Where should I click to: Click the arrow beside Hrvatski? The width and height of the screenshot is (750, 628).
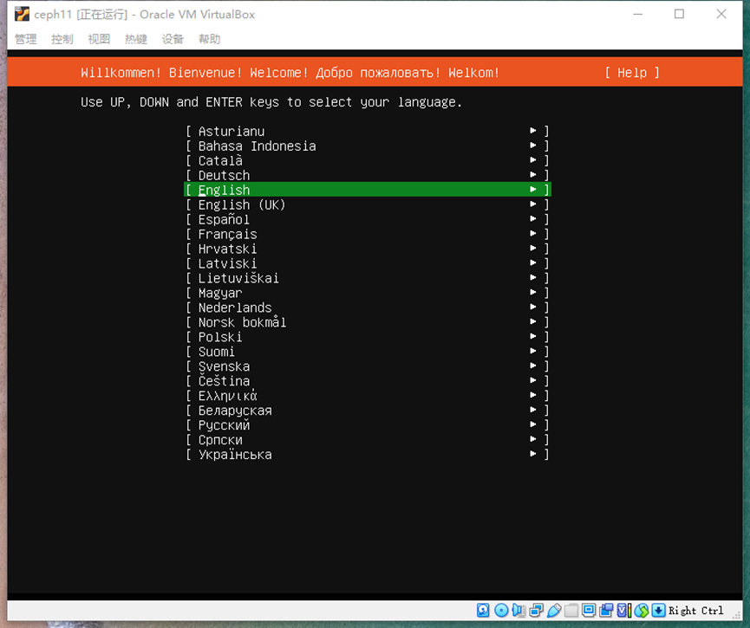pos(533,248)
